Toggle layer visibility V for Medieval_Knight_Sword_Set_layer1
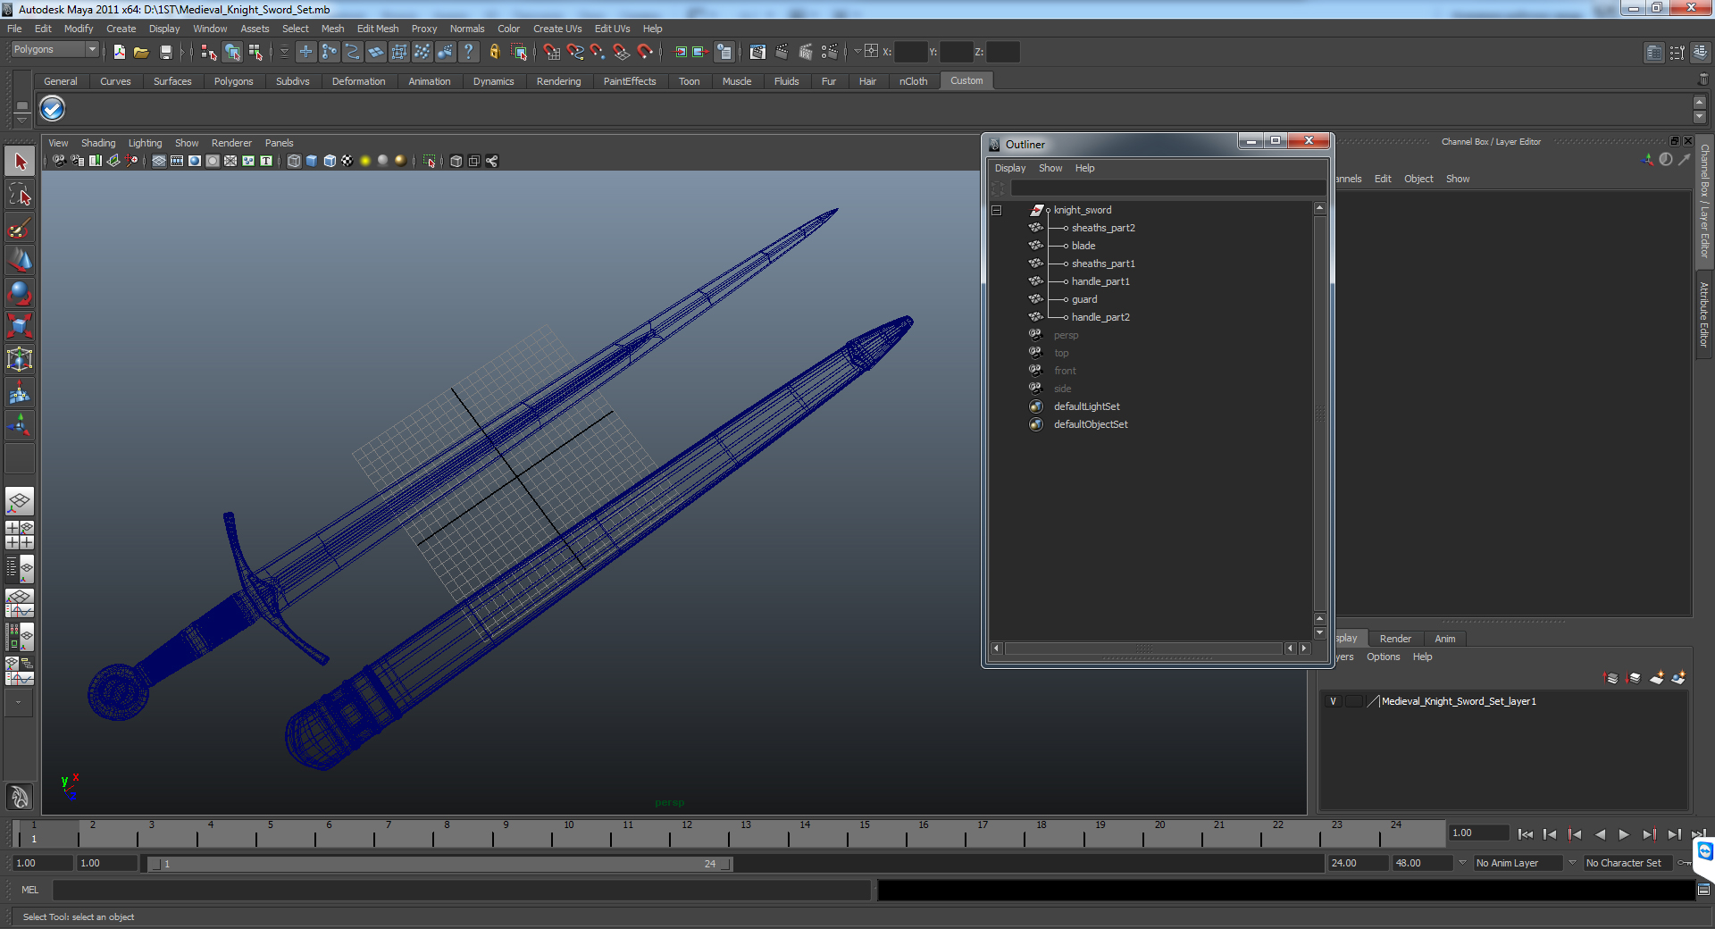This screenshot has width=1715, height=929. [x=1334, y=701]
